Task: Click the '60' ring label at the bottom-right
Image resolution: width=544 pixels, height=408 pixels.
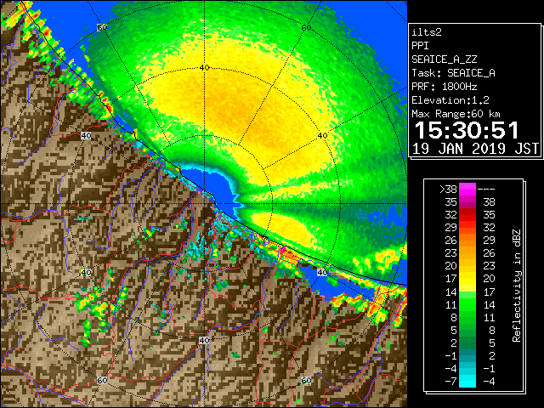Action: coord(306,380)
